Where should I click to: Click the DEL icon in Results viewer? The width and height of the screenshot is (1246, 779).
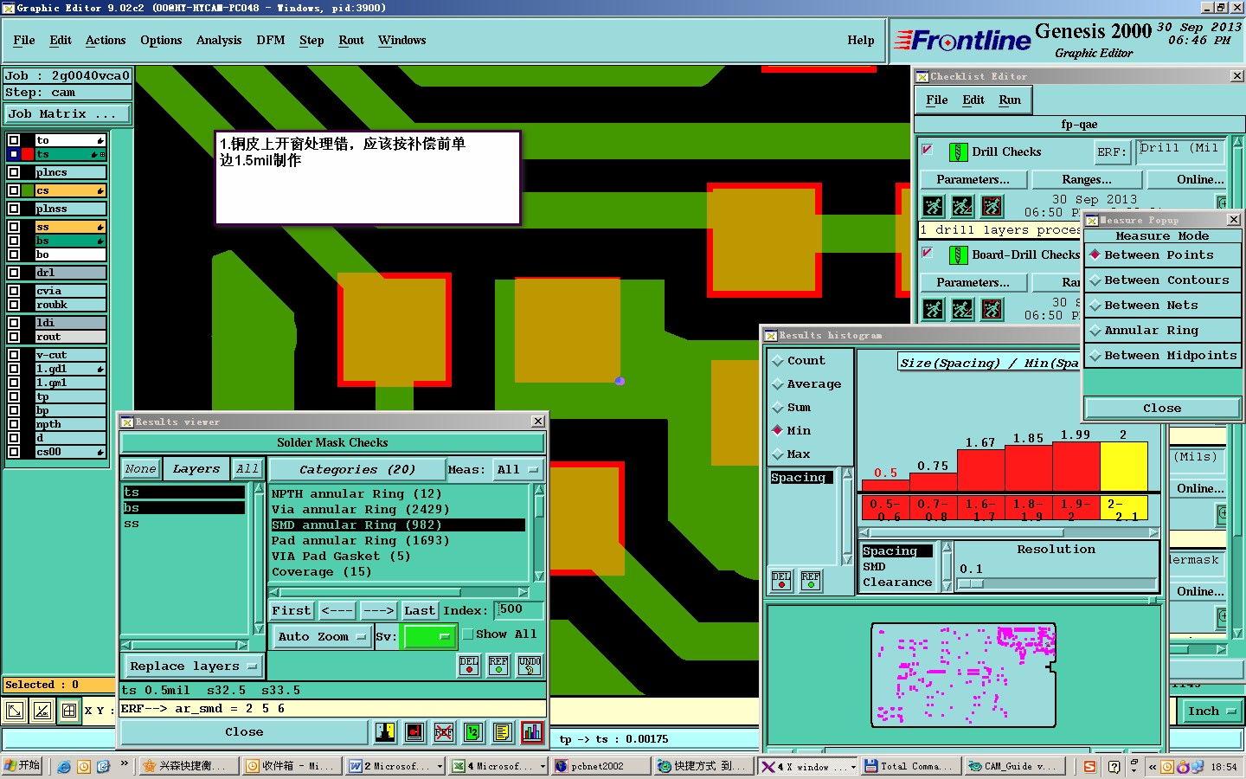[x=469, y=665]
